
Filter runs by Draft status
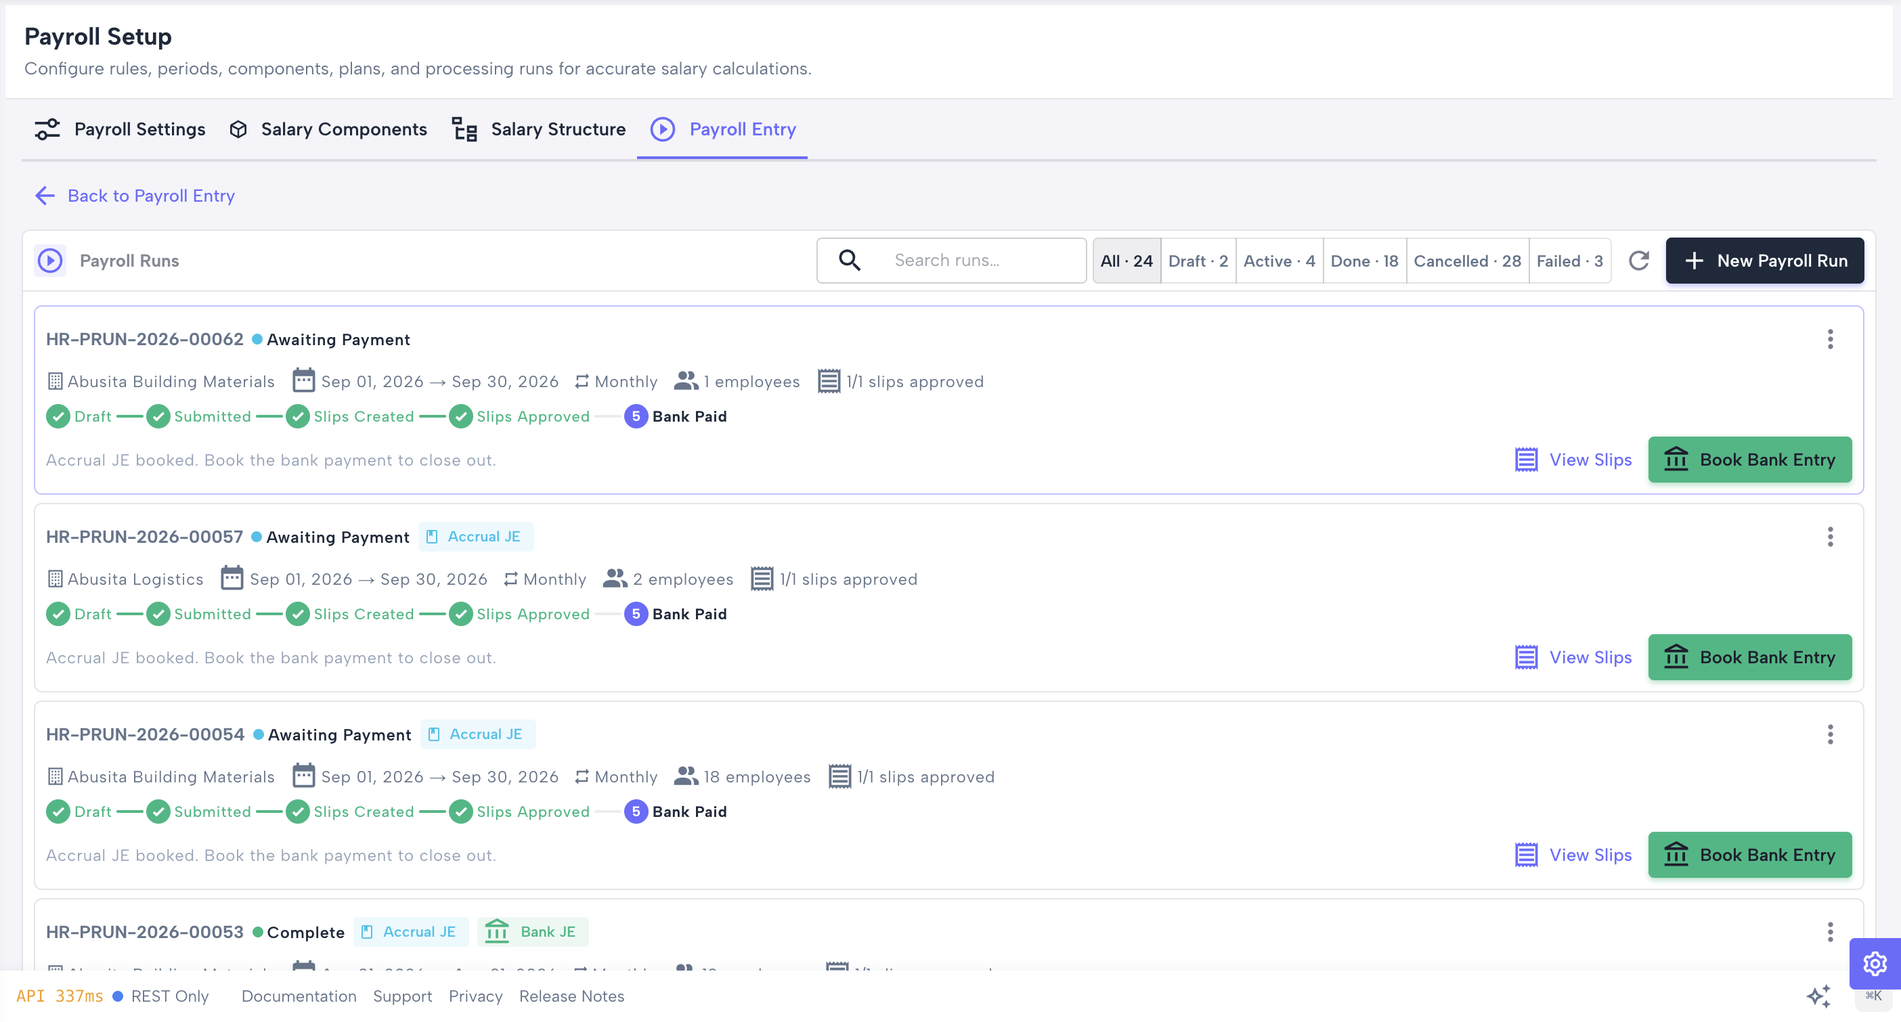(x=1198, y=261)
